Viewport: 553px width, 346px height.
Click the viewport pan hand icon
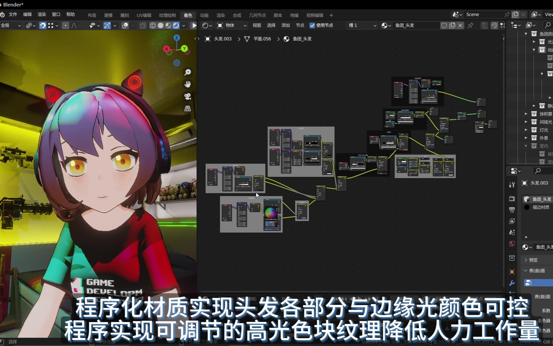click(x=188, y=84)
